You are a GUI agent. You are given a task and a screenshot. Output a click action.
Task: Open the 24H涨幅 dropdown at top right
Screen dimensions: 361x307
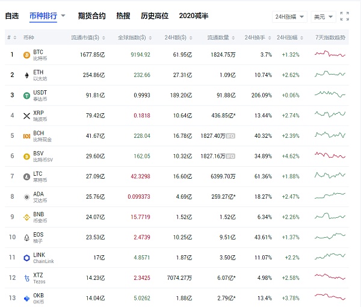tap(289, 17)
